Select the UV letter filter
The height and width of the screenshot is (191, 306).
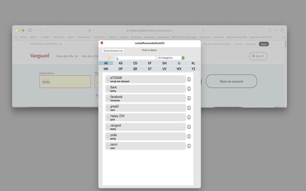point(164,69)
